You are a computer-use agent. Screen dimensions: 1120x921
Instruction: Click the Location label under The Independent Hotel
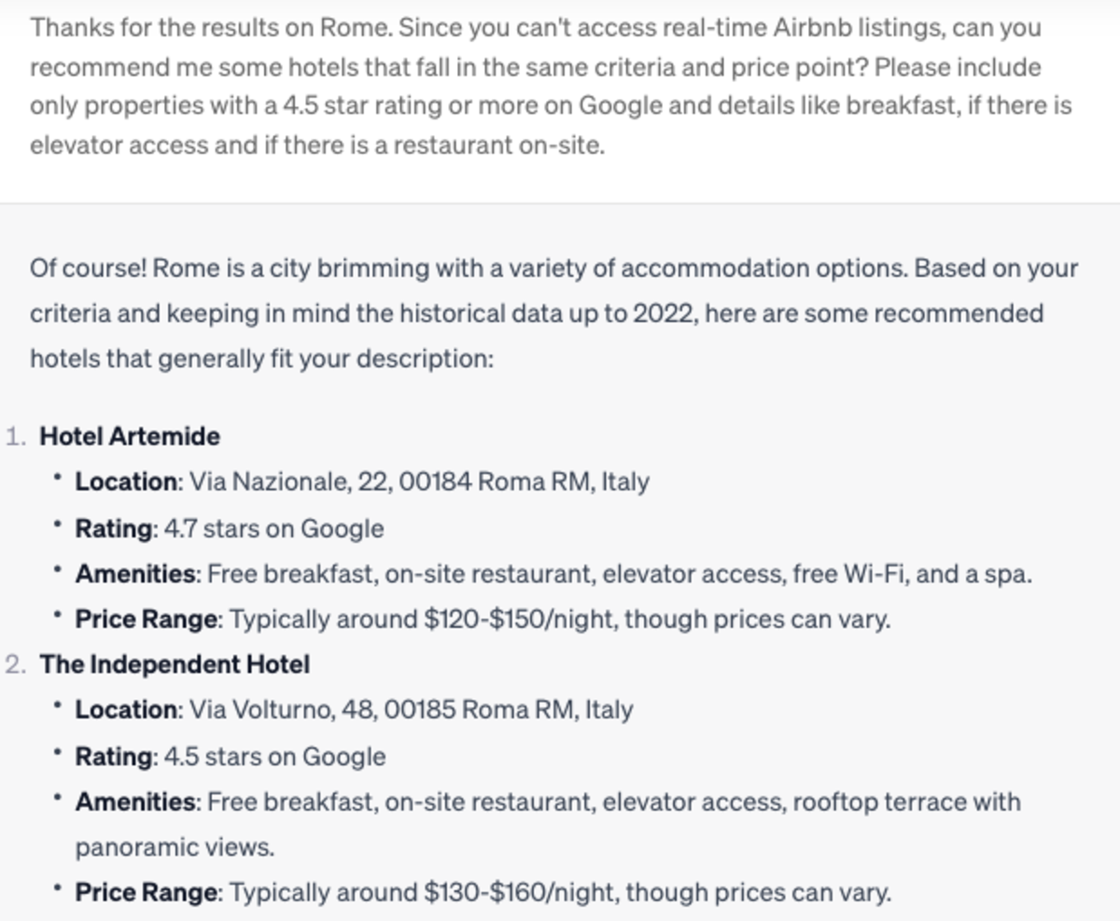point(129,710)
